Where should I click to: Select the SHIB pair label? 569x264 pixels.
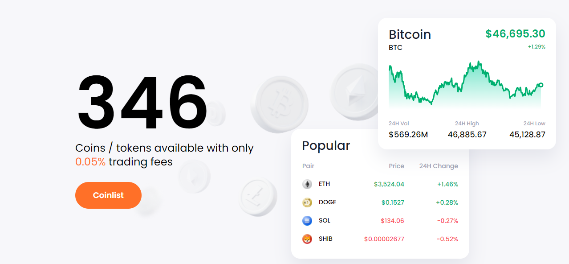(x=325, y=239)
